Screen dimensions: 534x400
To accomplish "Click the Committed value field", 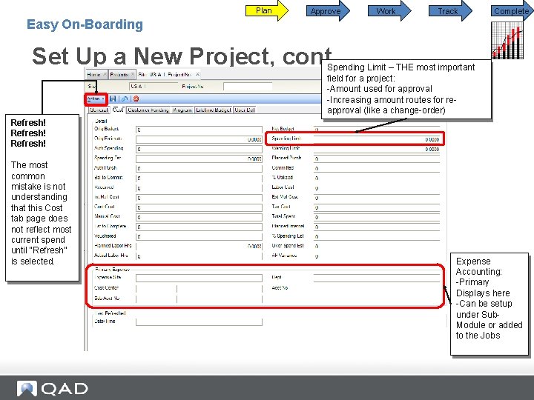I will [377, 168].
